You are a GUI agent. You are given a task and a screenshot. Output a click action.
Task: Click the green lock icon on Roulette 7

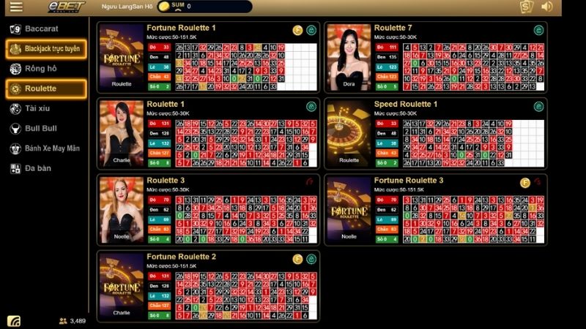pyautogui.click(x=538, y=30)
